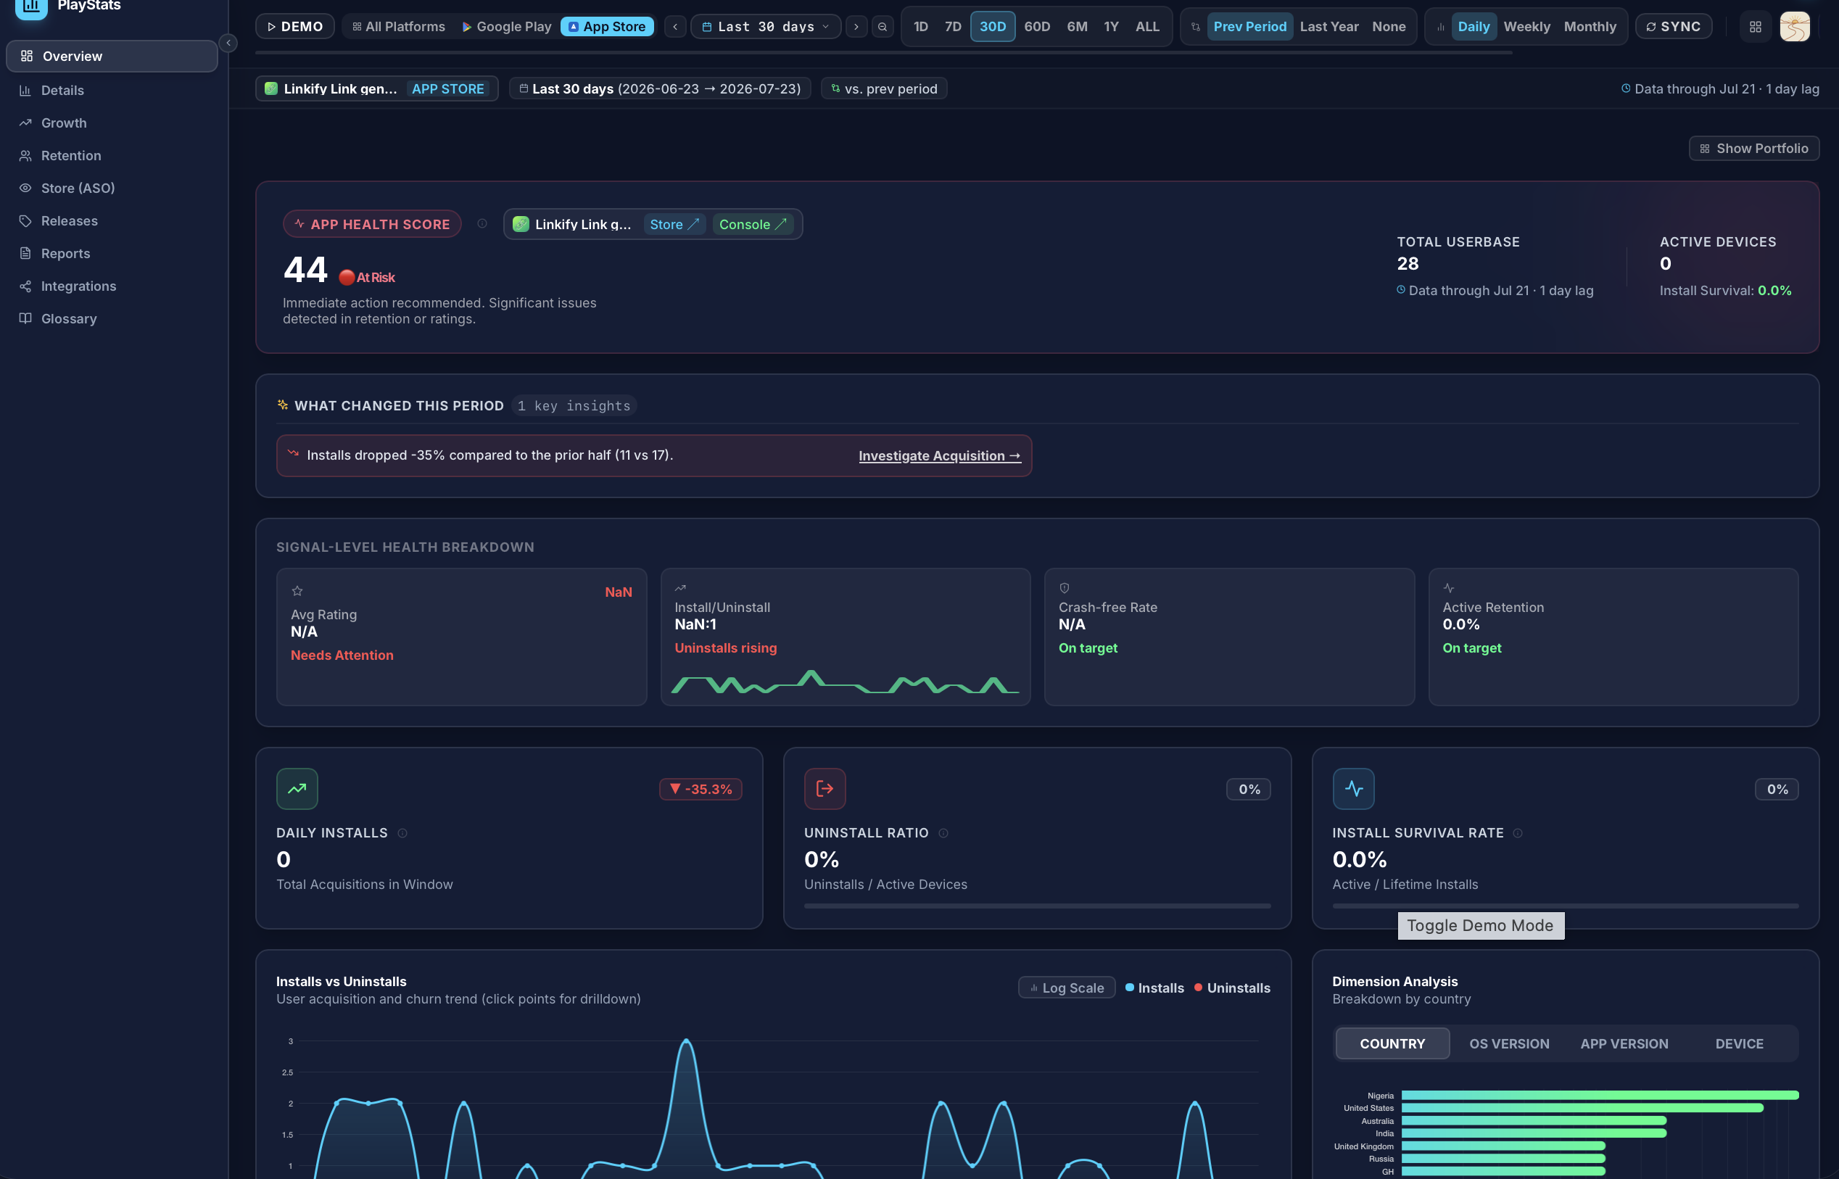Click the Active Retention pulse icon
Image resolution: width=1839 pixels, height=1179 pixels.
pos(1449,588)
